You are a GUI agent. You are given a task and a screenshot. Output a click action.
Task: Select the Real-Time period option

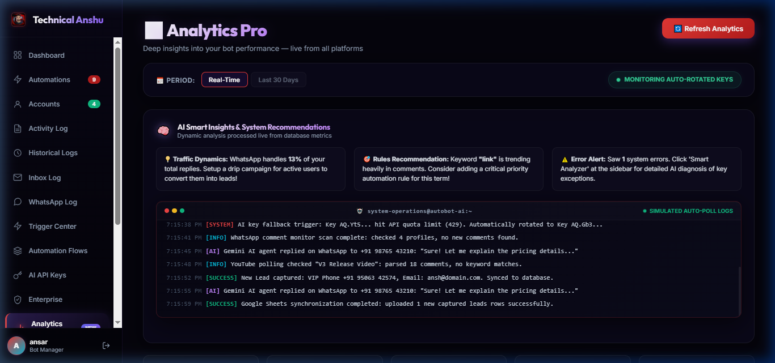click(224, 80)
